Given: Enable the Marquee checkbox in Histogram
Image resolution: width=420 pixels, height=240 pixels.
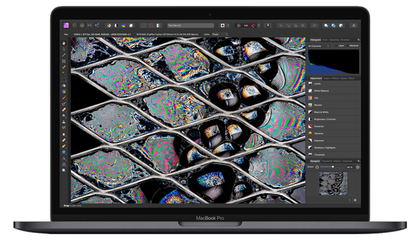Looking at the screenshot, I should point(348,46).
